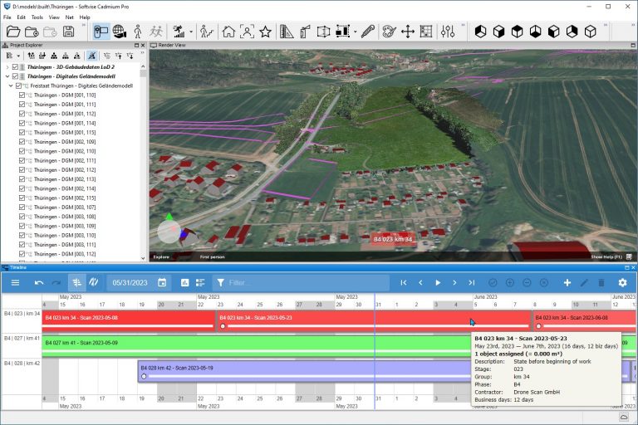Open the timeline hamburger menu

[15, 283]
